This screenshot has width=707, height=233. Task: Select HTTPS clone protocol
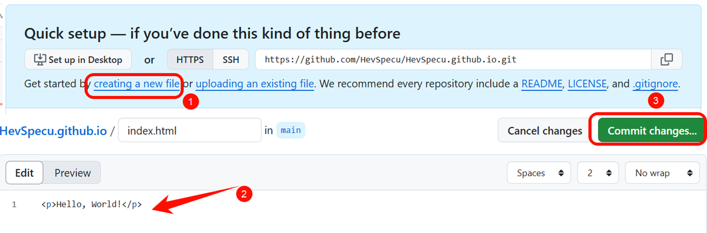[x=190, y=59]
